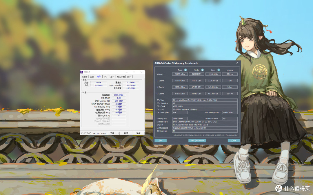Click the 验证 button in CPU-Z
Screen dimensions: 313x195
click(126, 133)
